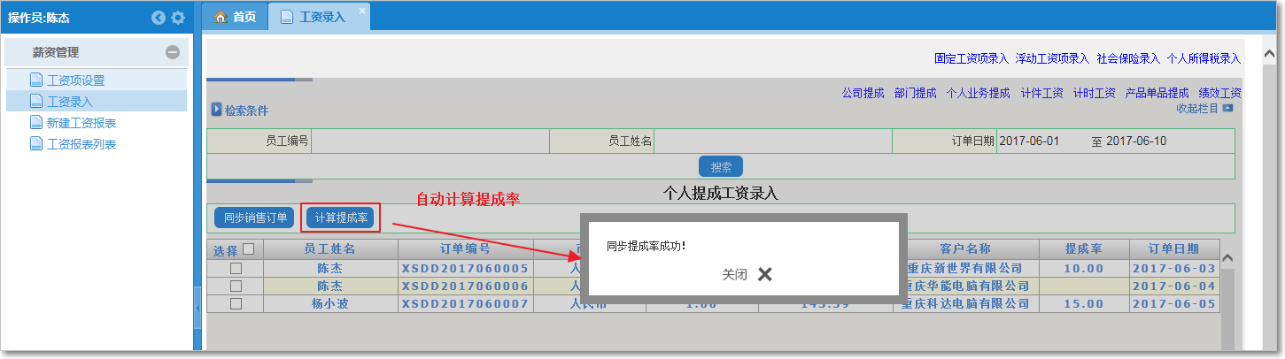Check the row for order XSDD2017060005

tap(236, 268)
